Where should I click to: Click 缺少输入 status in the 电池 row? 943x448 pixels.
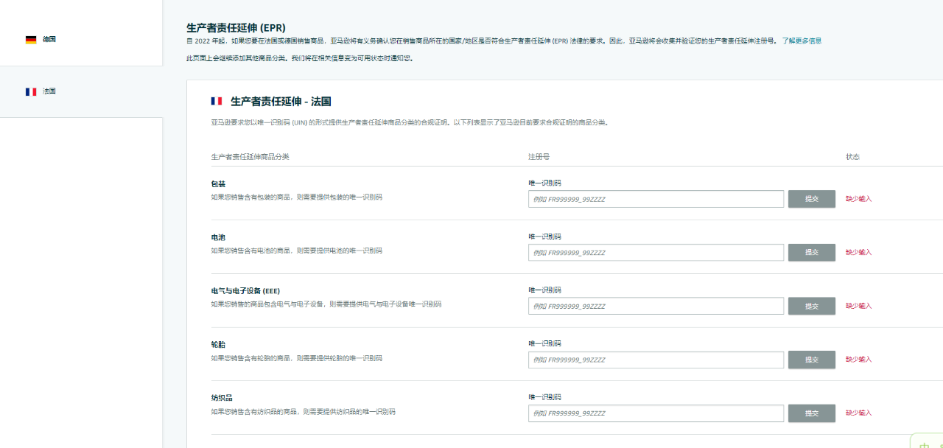pos(858,253)
